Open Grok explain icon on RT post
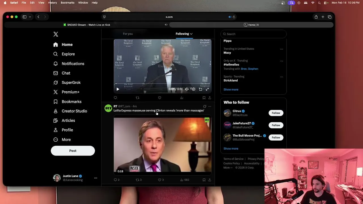 [x=205, y=107]
